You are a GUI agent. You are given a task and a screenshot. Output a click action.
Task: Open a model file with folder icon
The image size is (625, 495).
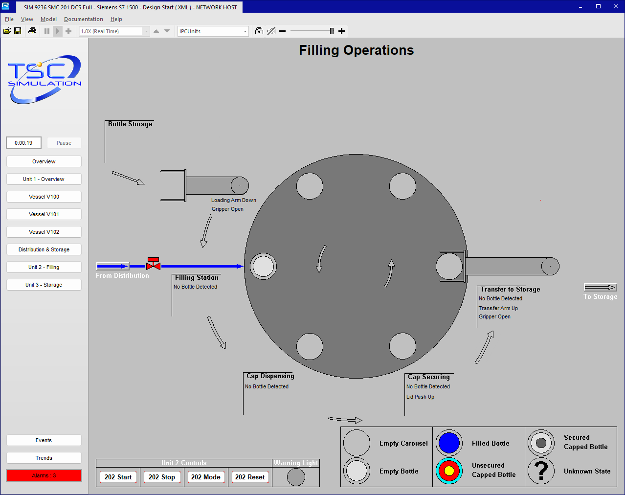point(7,31)
